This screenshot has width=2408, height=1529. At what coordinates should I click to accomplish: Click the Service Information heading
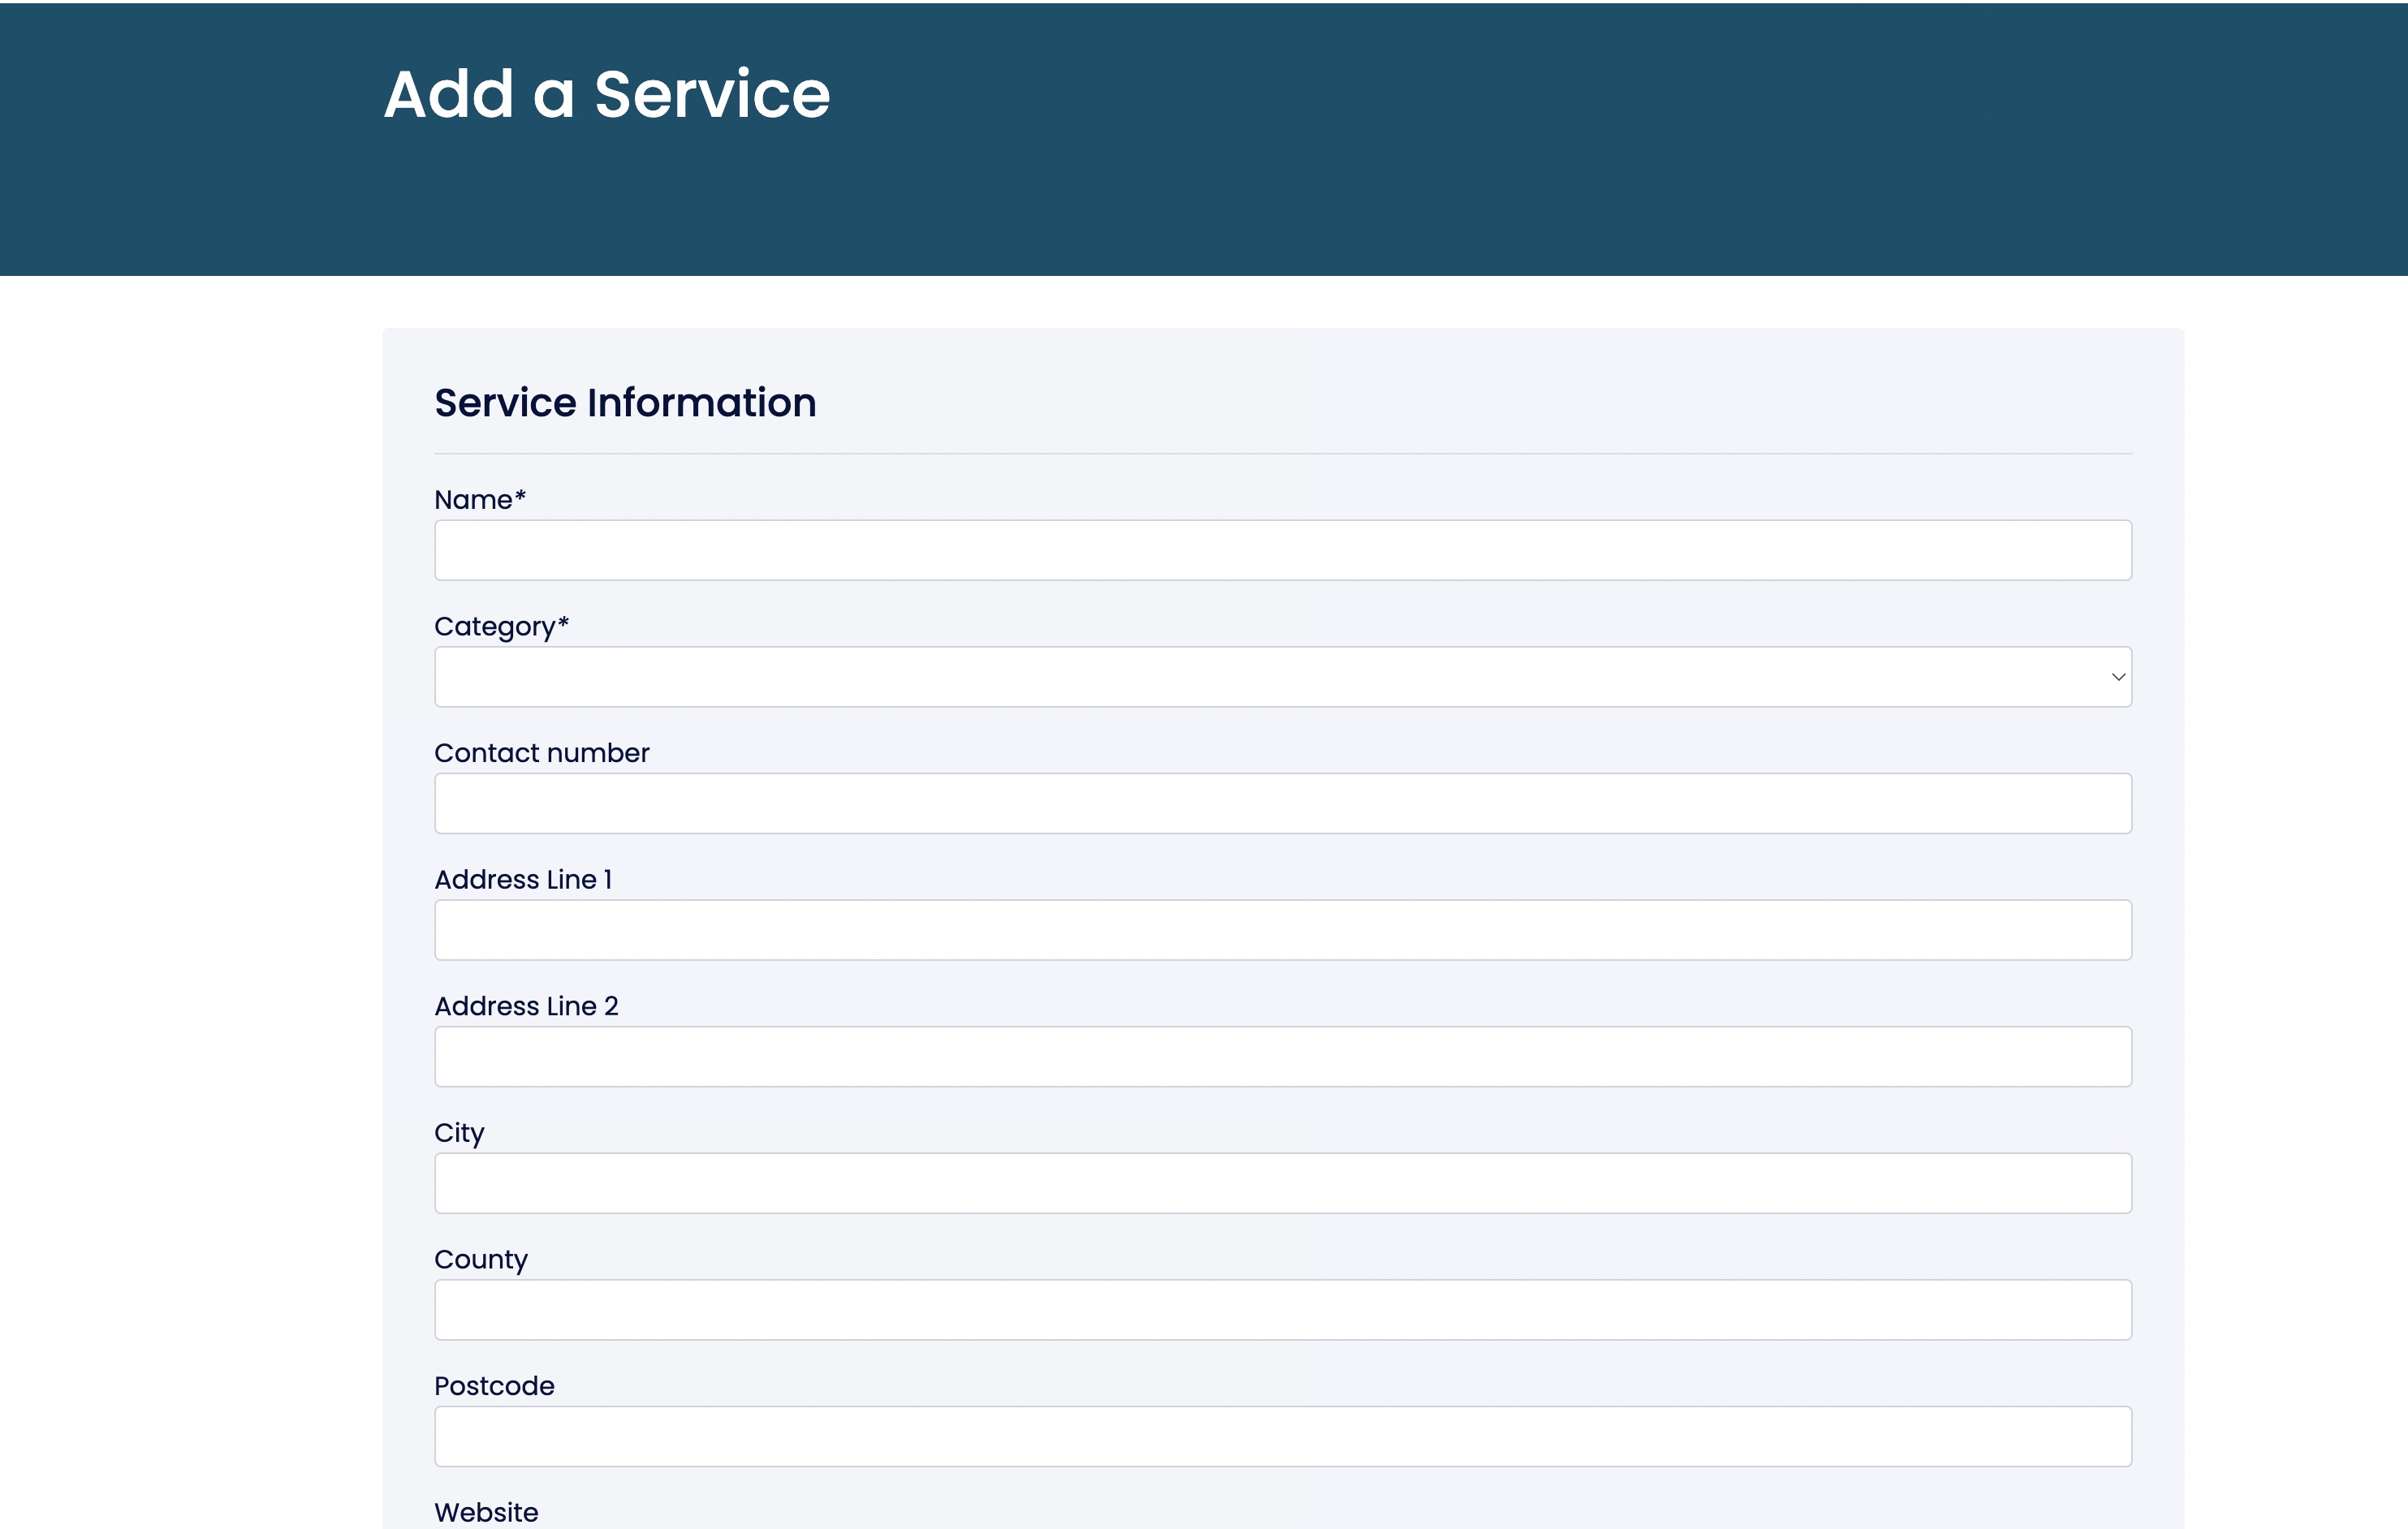pyautogui.click(x=625, y=403)
